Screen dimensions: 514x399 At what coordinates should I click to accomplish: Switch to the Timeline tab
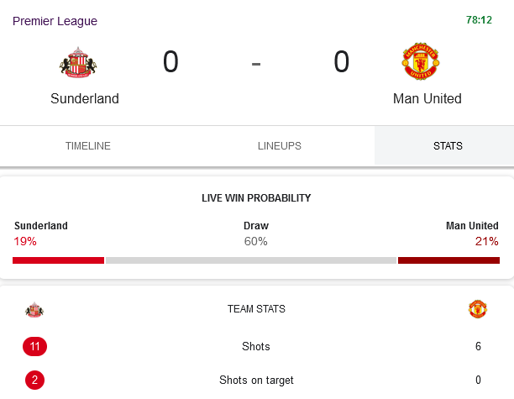[88, 146]
